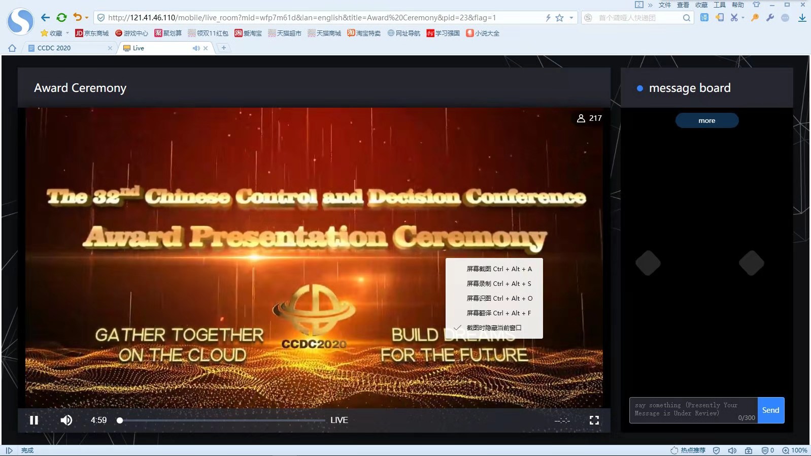Expand the scissors tool dropdown arrow

tap(743, 18)
